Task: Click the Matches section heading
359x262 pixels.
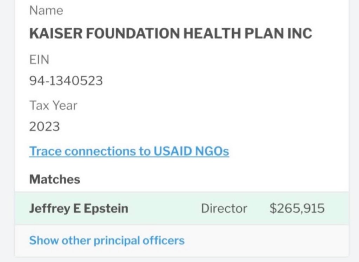Action: click(x=54, y=180)
